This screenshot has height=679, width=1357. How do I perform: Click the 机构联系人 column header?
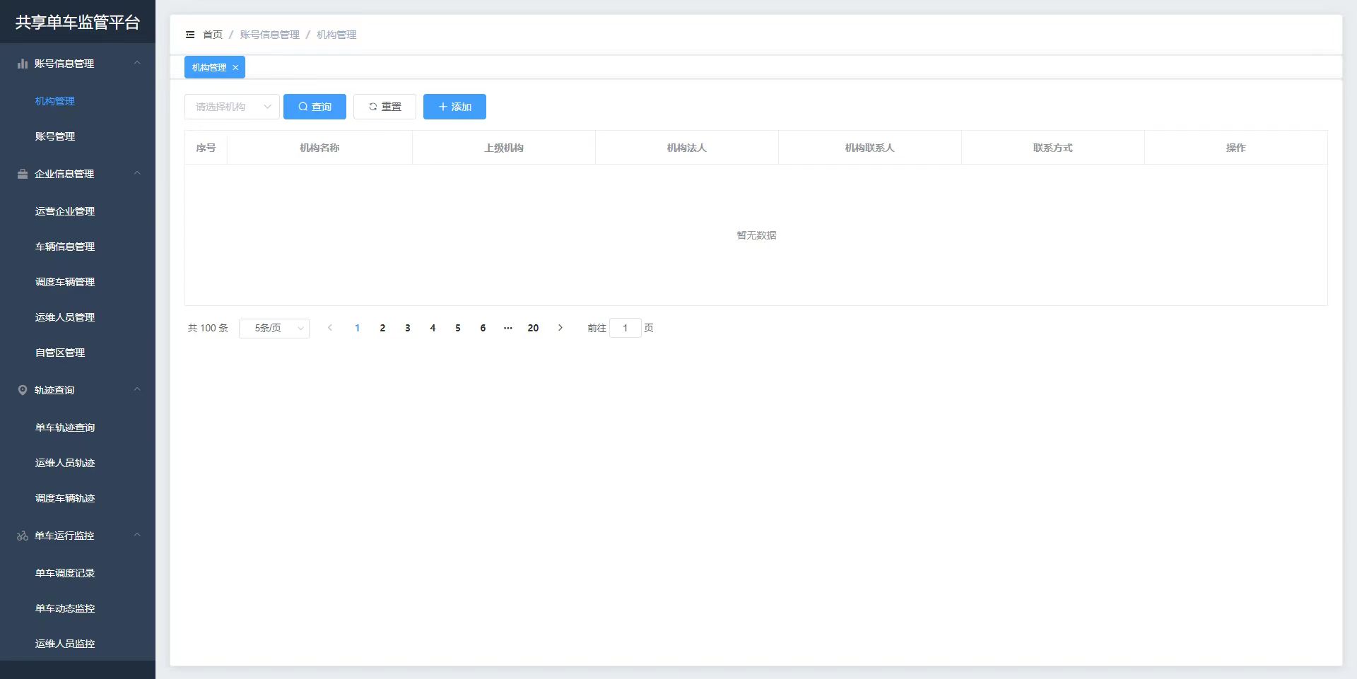[870, 148]
